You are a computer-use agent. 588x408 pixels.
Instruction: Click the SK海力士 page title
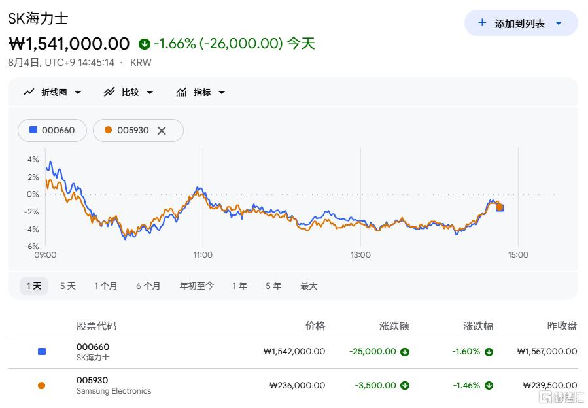tap(38, 18)
